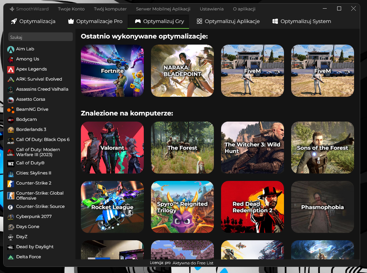Click the Aim Lab icon in sidebar
The width and height of the screenshot is (367, 273).
pos(11,49)
